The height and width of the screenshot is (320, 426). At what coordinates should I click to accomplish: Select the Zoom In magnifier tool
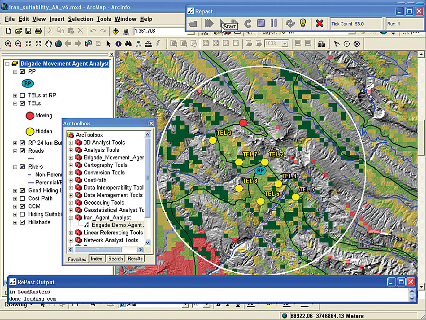(8, 43)
